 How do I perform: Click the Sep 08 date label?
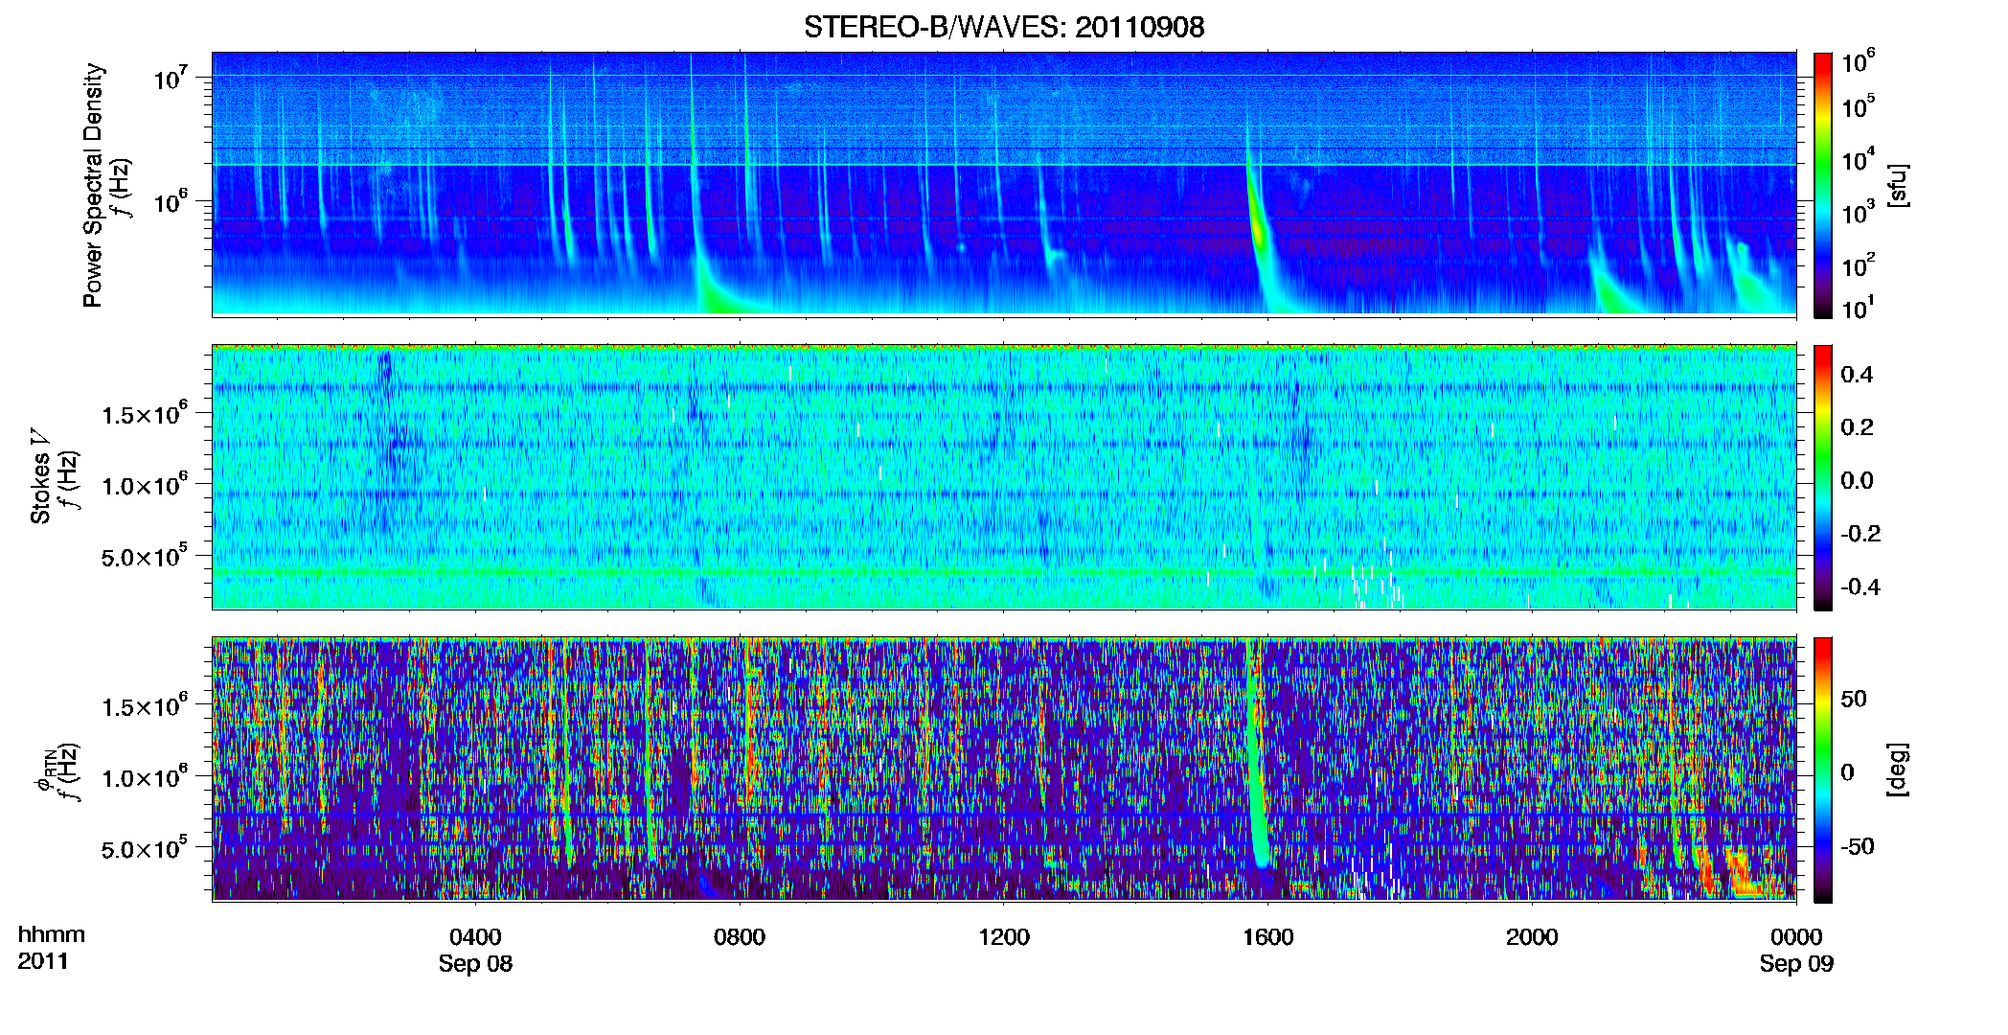pos(475,963)
